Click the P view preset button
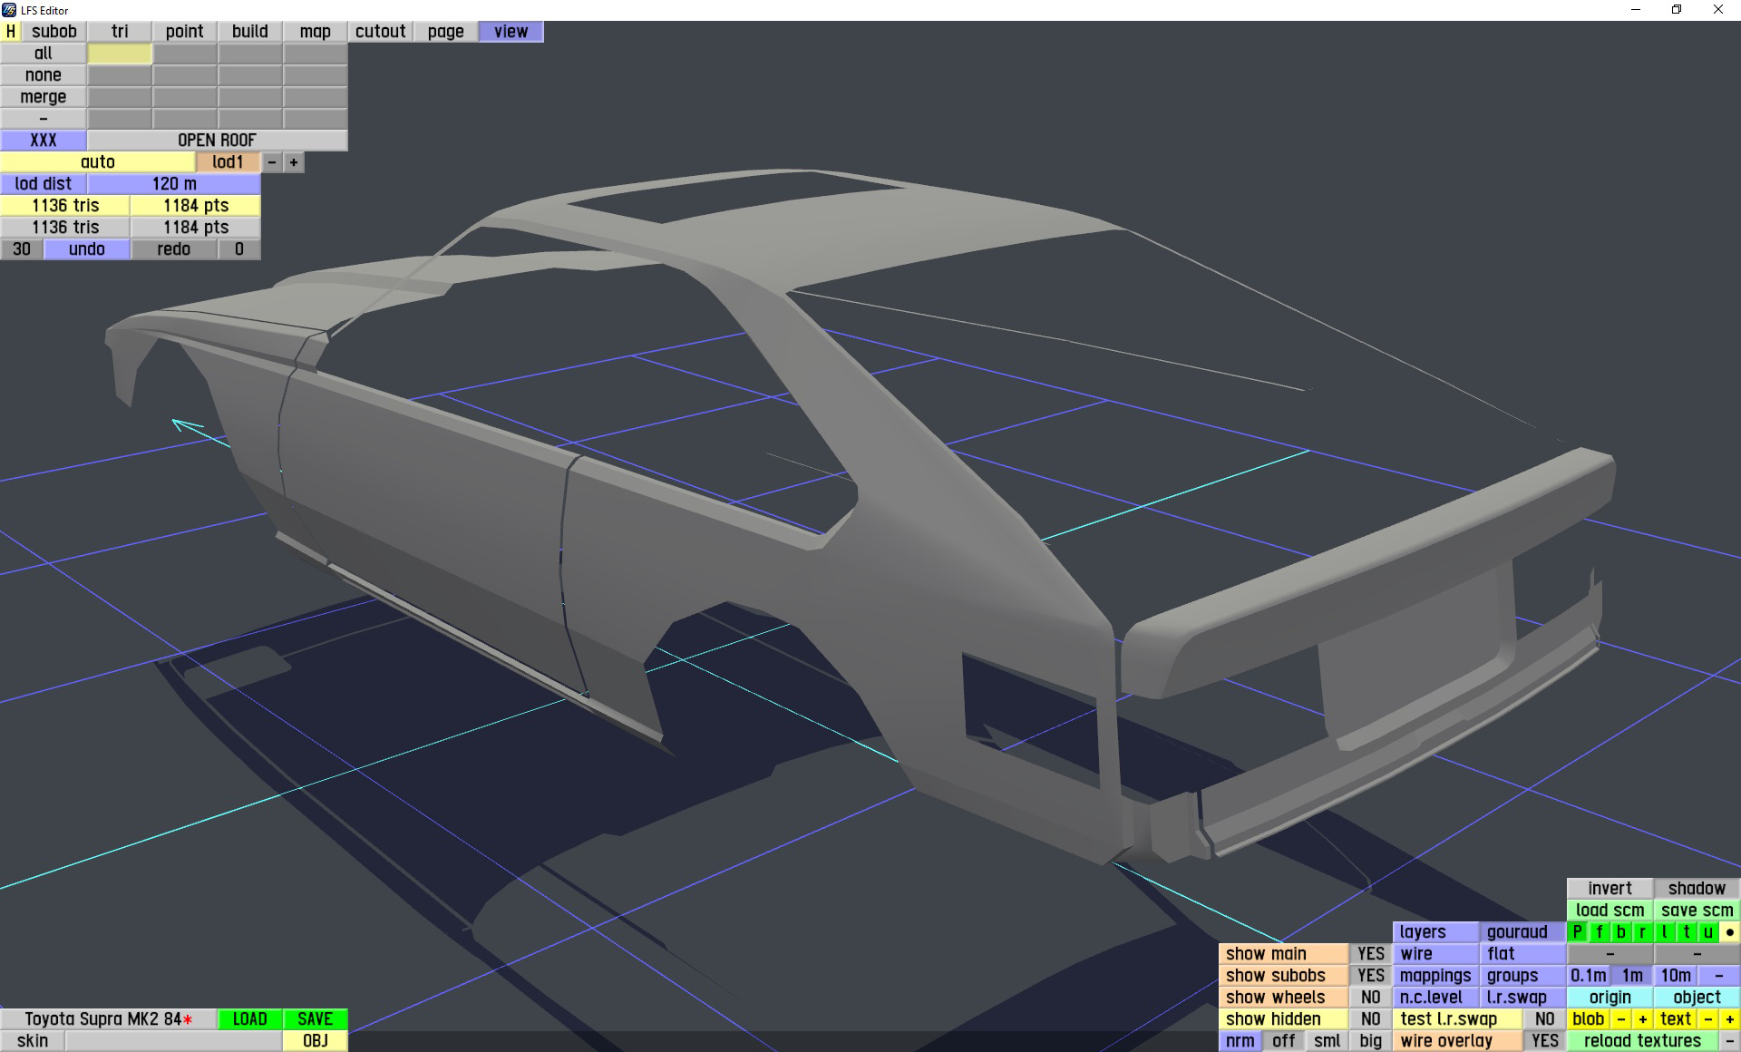The height and width of the screenshot is (1052, 1741). pos(1578,932)
